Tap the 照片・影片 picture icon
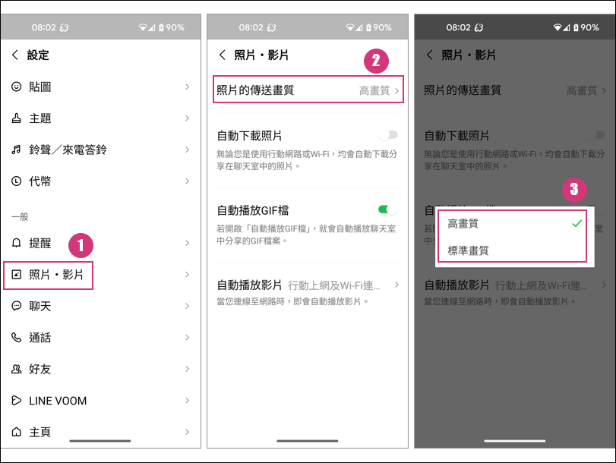This screenshot has width=616, height=463. (16, 275)
